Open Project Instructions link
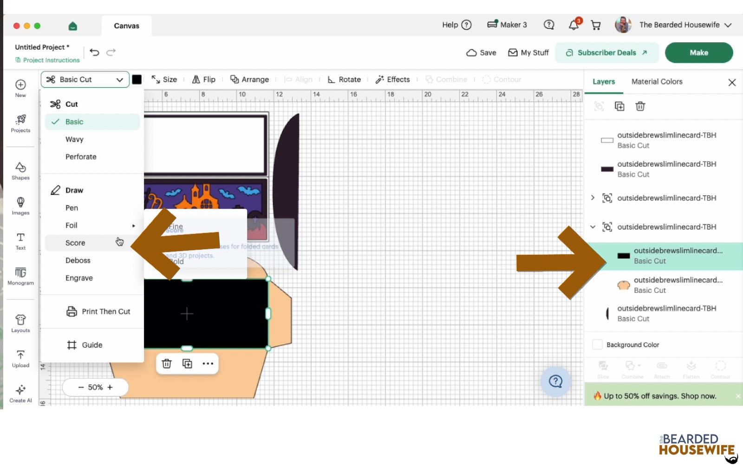Viewport: 743px width, 472px height. pos(47,60)
